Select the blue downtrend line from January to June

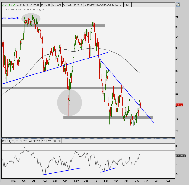tap(126, 90)
